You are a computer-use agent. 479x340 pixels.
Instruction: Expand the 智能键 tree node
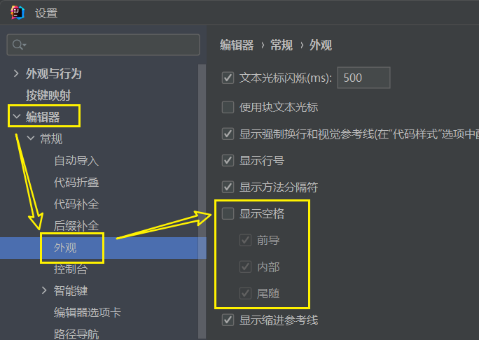point(44,290)
